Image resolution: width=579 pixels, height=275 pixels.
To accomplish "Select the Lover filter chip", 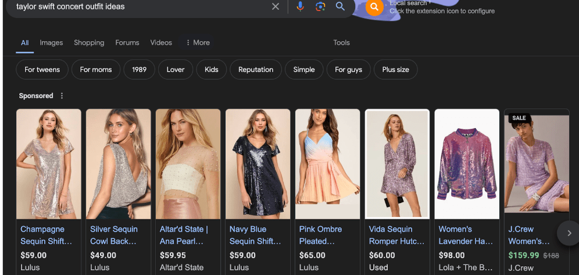I will coord(176,70).
